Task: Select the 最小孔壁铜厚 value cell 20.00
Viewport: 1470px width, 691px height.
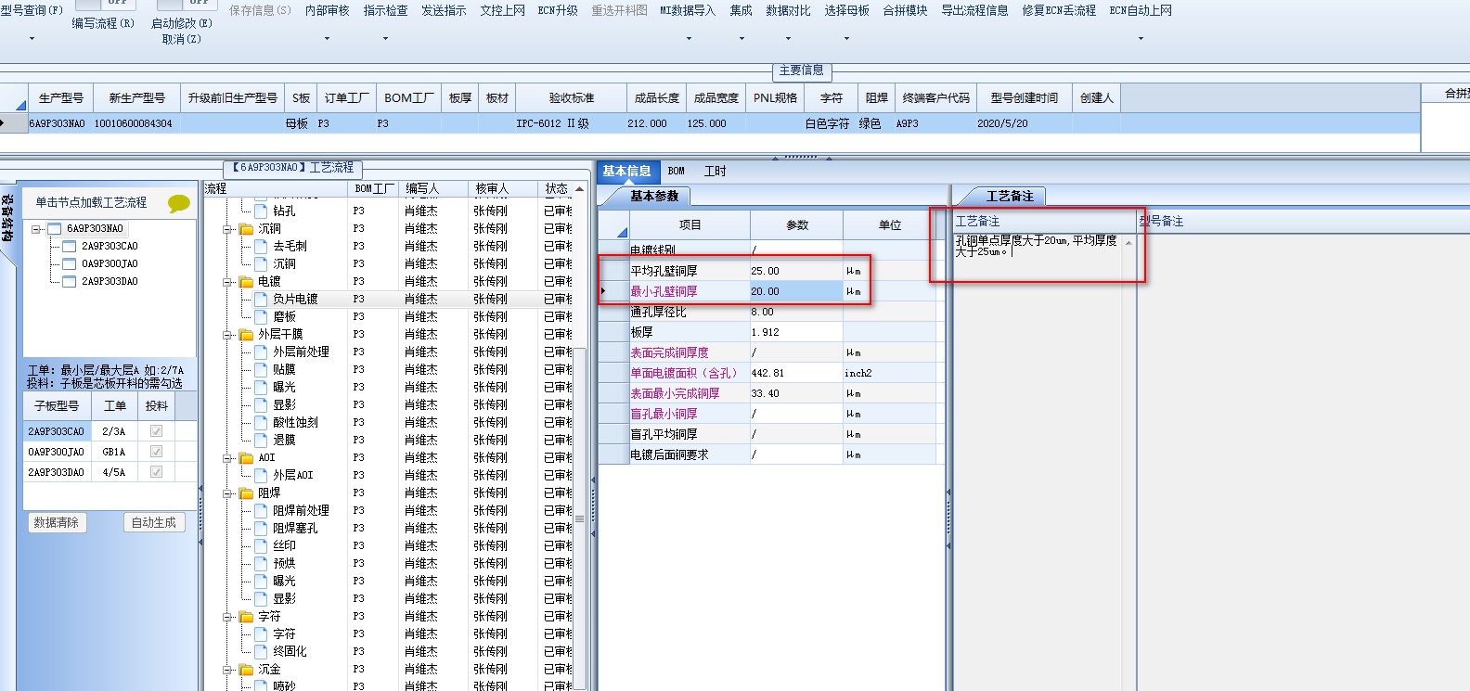Action: point(796,291)
